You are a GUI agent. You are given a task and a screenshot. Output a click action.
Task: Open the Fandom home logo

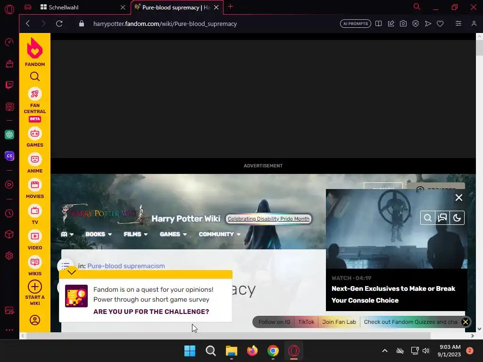(35, 52)
